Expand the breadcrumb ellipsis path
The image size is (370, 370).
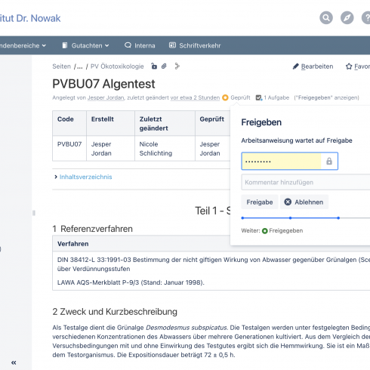79,66
